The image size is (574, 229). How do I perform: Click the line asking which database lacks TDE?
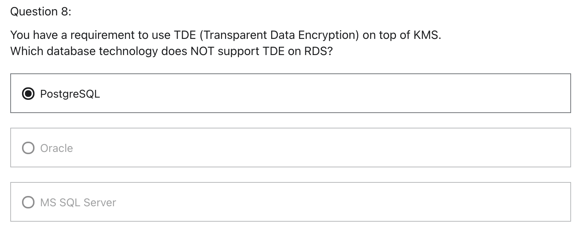(x=171, y=51)
